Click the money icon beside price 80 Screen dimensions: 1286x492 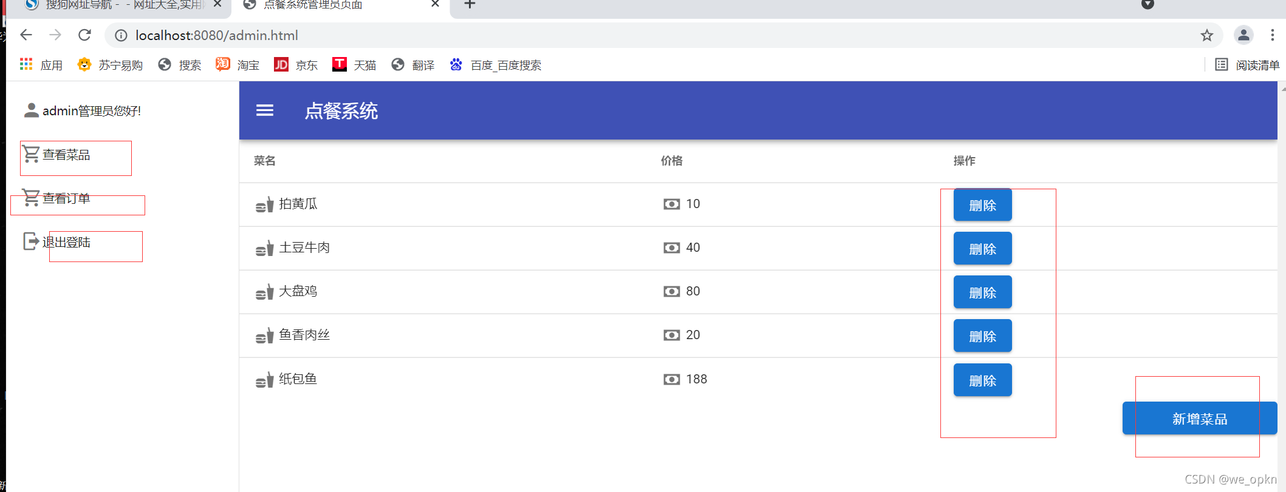672,291
